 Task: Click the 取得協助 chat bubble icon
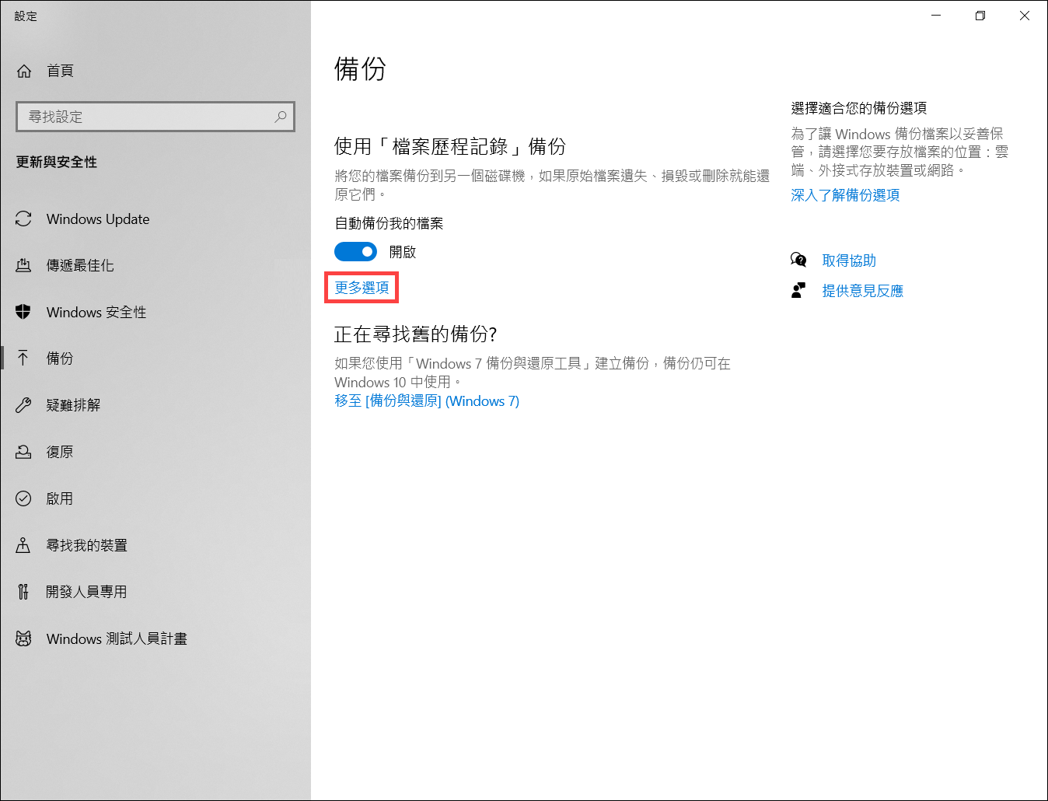pos(798,260)
